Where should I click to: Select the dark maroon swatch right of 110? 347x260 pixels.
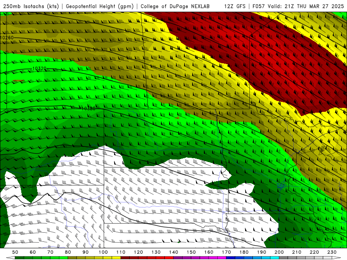click(125, 258)
